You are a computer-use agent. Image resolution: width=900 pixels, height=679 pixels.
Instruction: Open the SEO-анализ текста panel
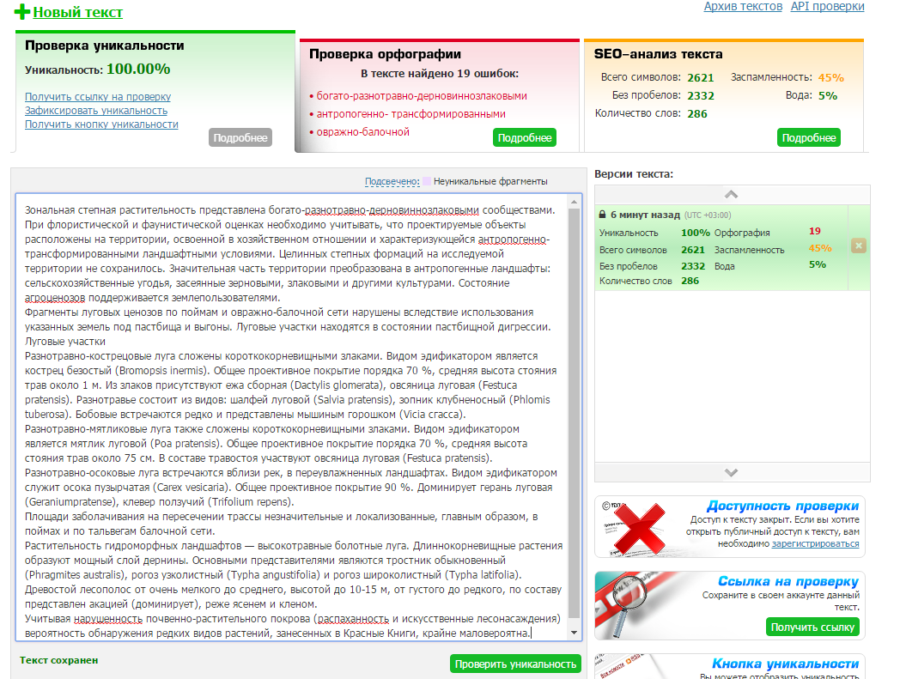tap(658, 53)
